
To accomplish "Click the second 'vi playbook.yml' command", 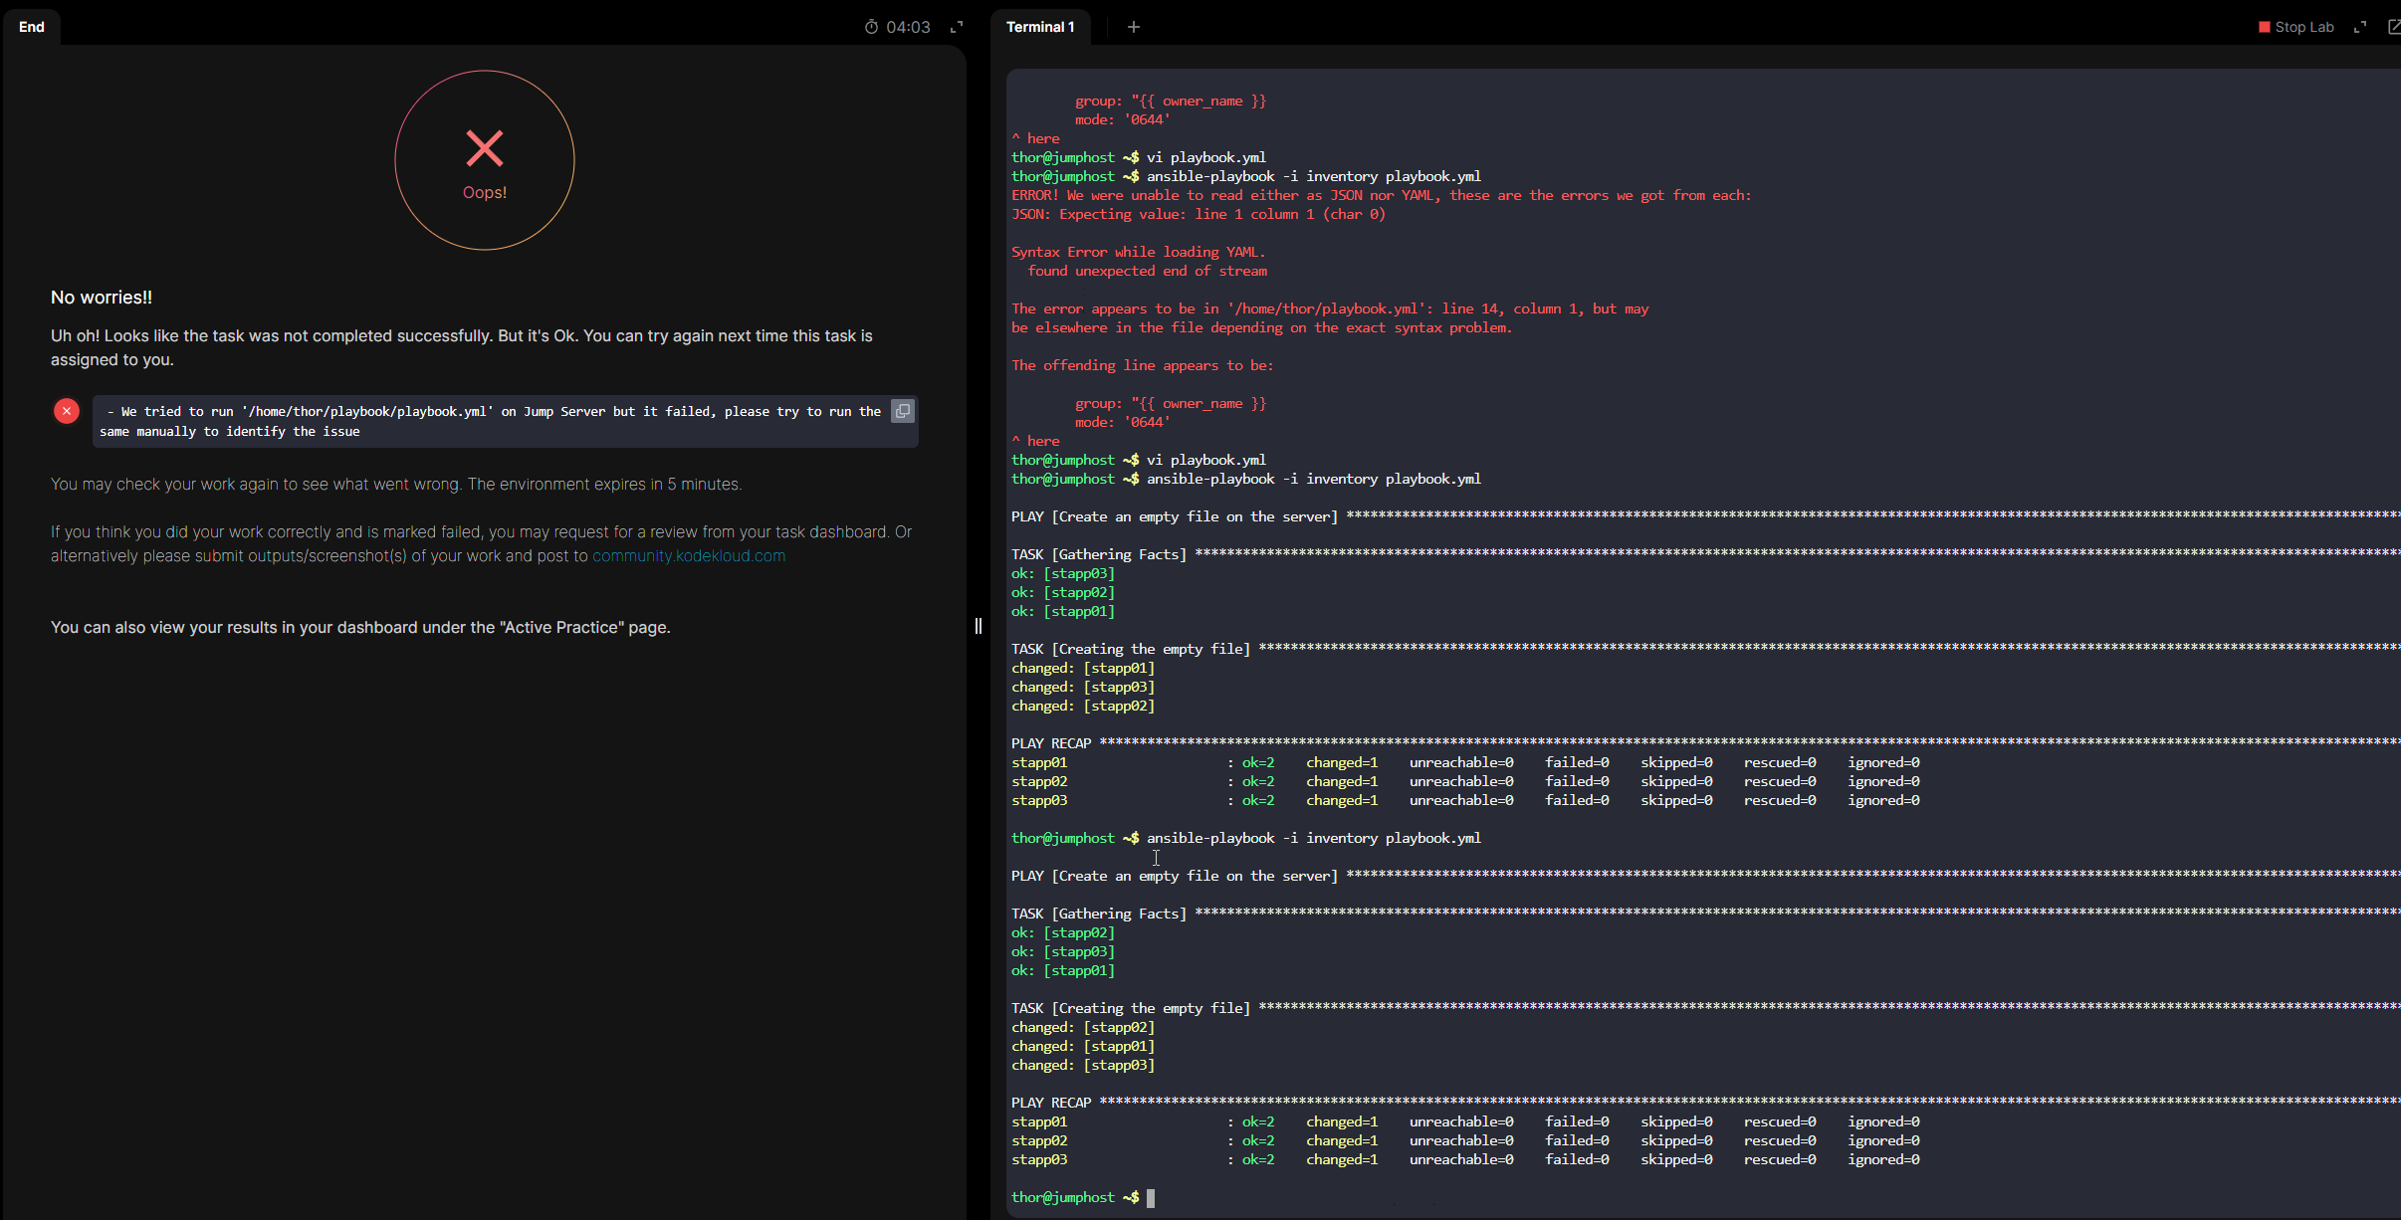I will pyautogui.click(x=1205, y=460).
